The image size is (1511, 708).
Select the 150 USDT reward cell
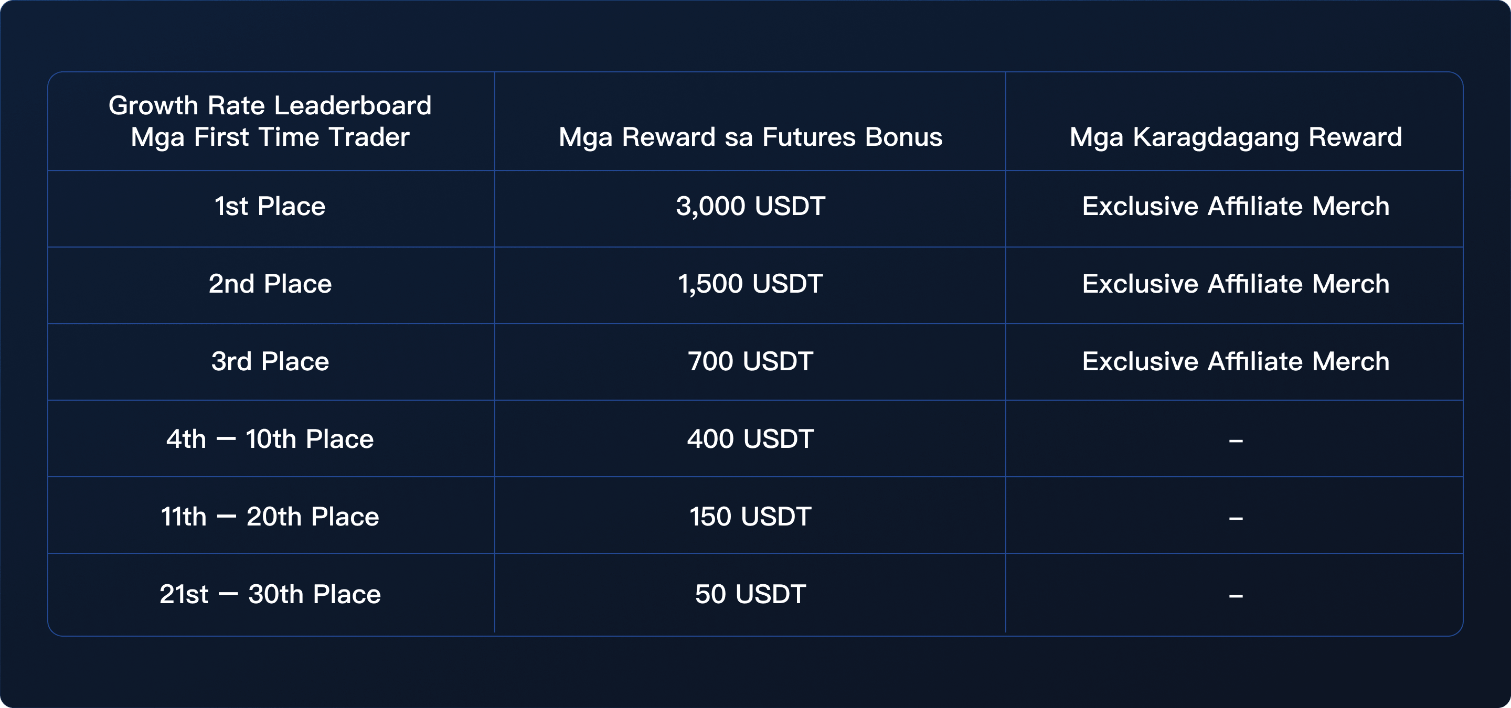coord(750,517)
